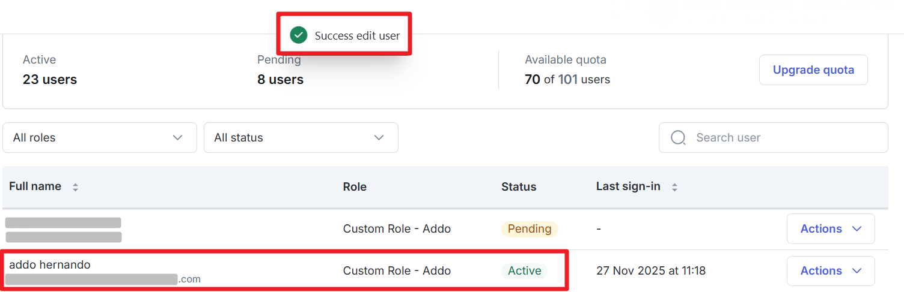
Task: Click chevron on All roles dropdown
Action: [x=177, y=138]
